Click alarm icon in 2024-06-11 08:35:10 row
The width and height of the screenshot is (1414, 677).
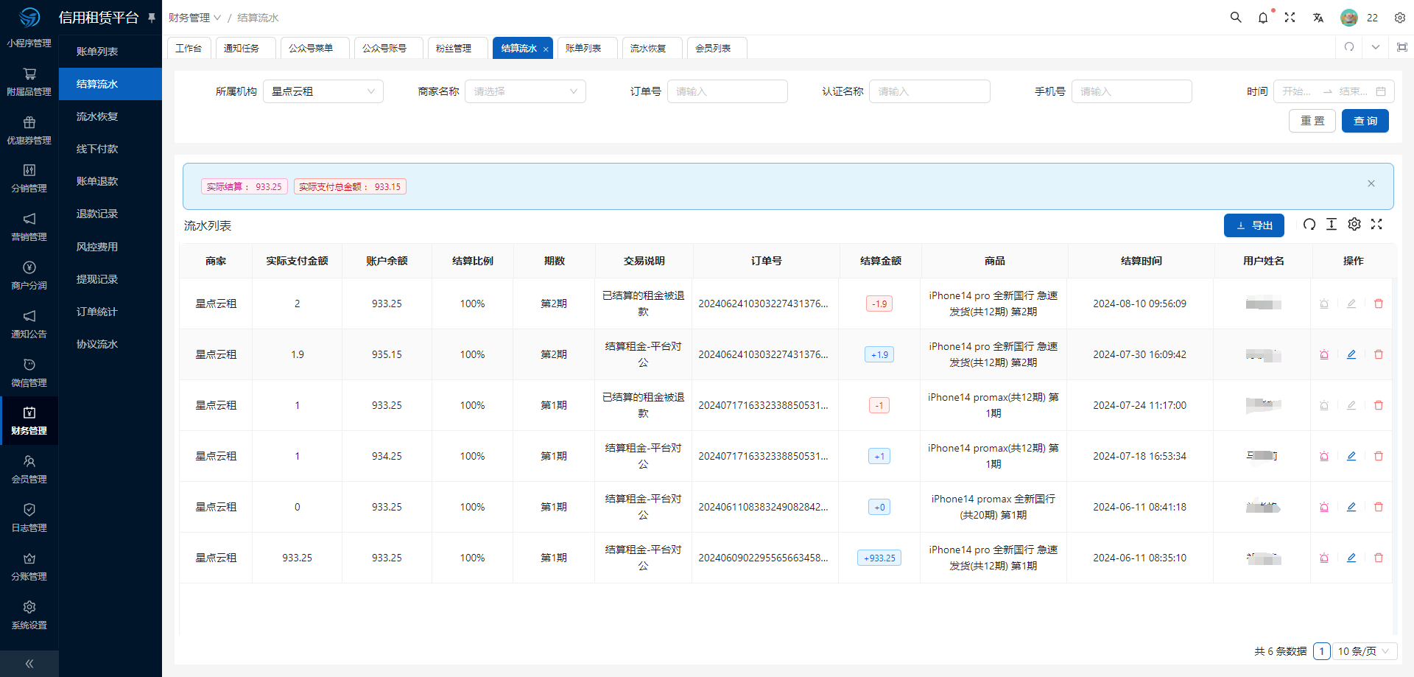[x=1324, y=558]
